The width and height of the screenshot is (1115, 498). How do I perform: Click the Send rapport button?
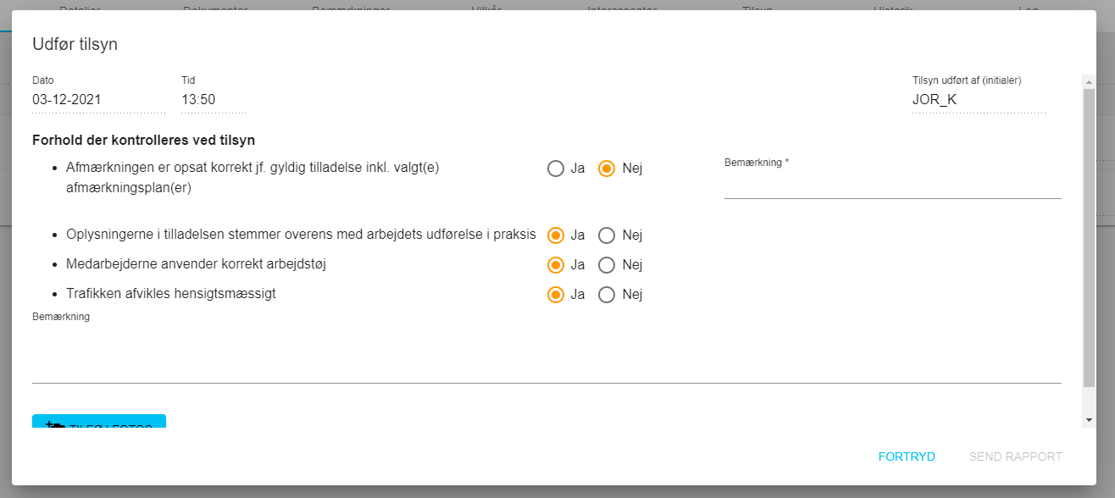[1015, 456]
